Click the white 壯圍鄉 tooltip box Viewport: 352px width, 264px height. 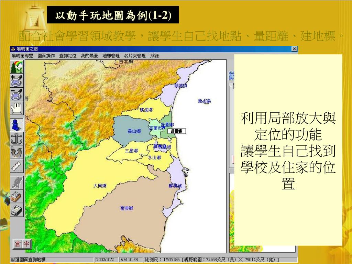pos(177,131)
